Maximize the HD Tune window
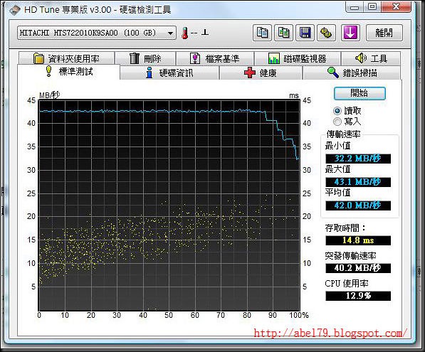Screen dimensions: 425x352 pyautogui.click(x=372, y=7)
